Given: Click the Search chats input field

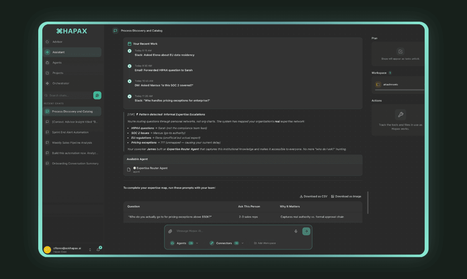Looking at the screenshot, I should 68,95.
